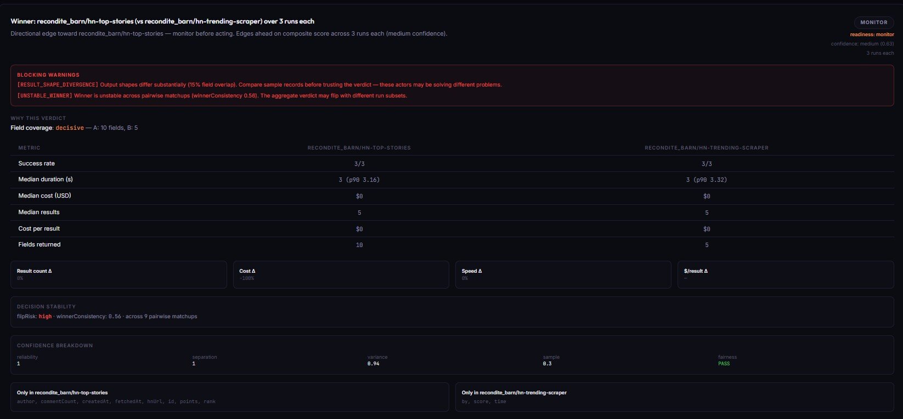903x419 pixels.
Task: Select the Fields returned row label
Action: pyautogui.click(x=39, y=245)
